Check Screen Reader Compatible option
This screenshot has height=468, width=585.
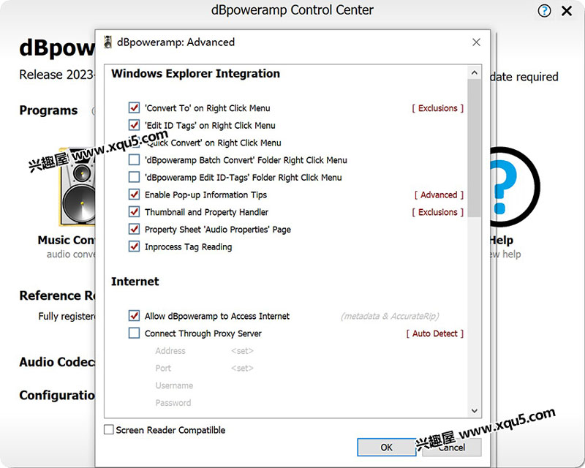[x=109, y=429]
